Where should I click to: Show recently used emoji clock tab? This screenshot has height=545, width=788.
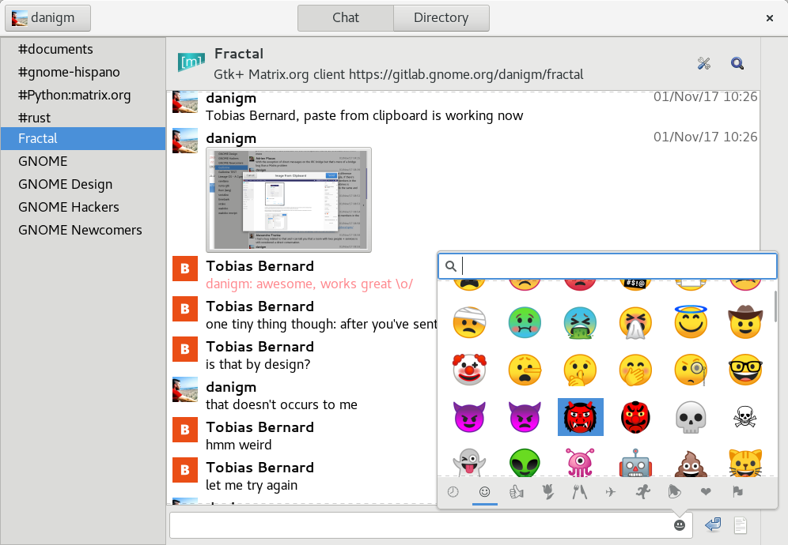[453, 492]
